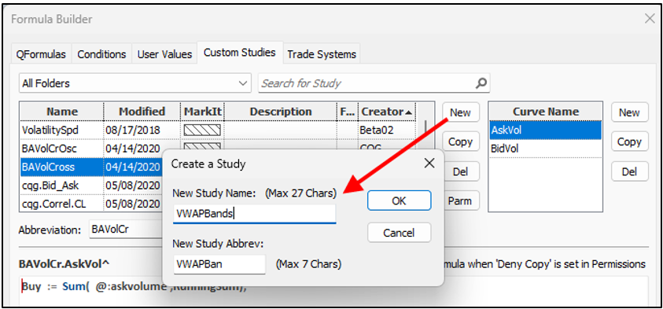The image size is (663, 309).
Task: Click the New Study Abbrev field
Action: (x=219, y=265)
